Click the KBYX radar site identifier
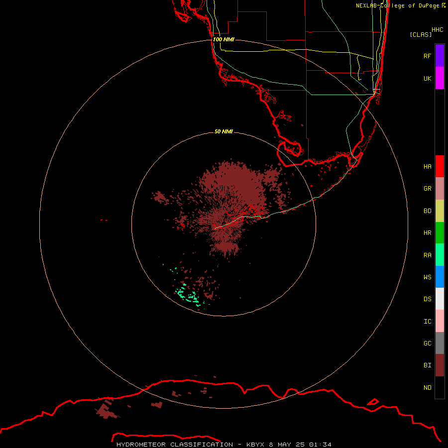The width and height of the screenshot is (448, 448). (x=255, y=445)
